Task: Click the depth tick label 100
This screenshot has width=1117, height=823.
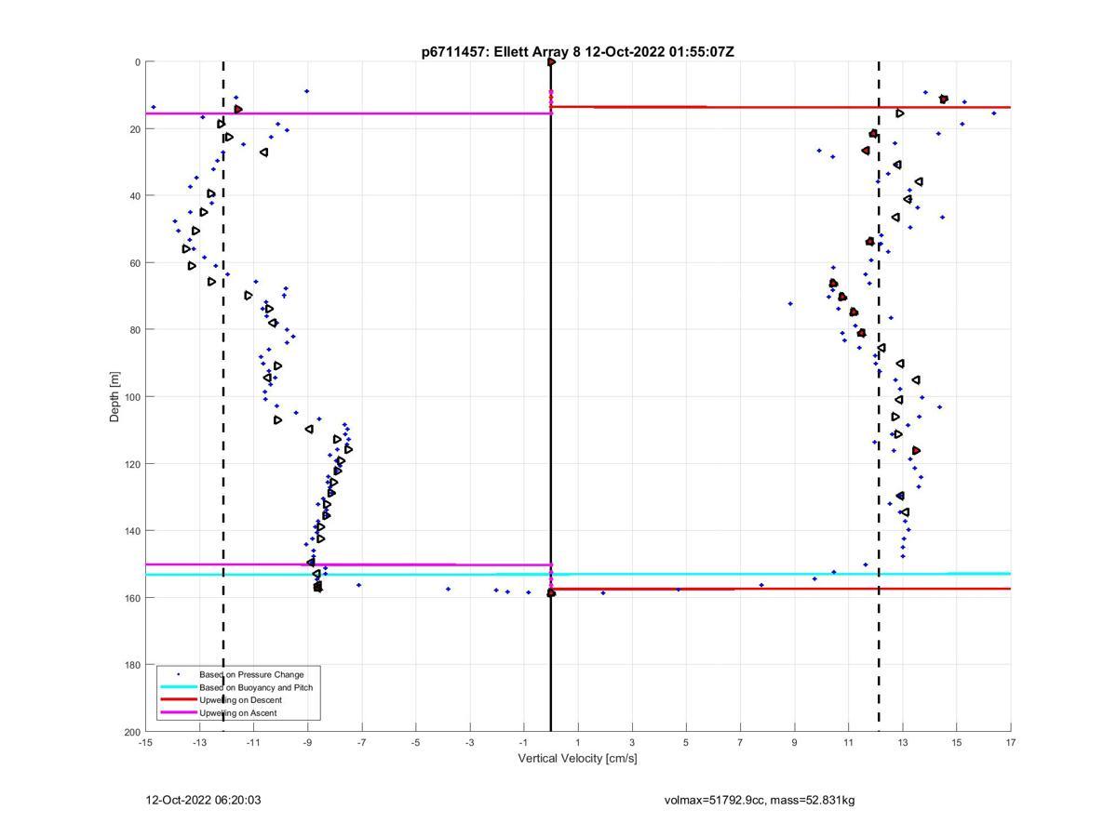Action: (x=132, y=397)
